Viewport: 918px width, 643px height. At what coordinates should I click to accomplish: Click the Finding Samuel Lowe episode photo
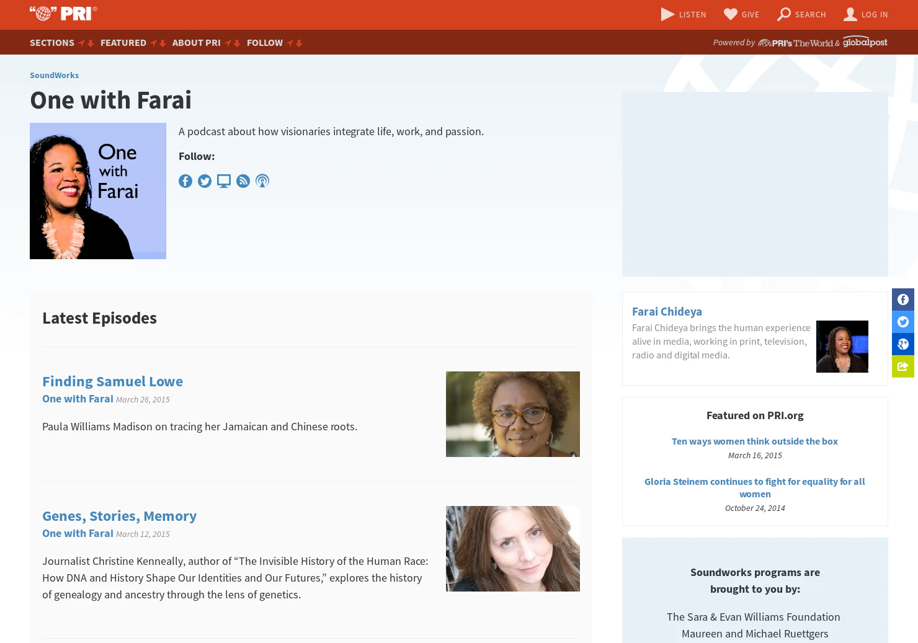513,414
